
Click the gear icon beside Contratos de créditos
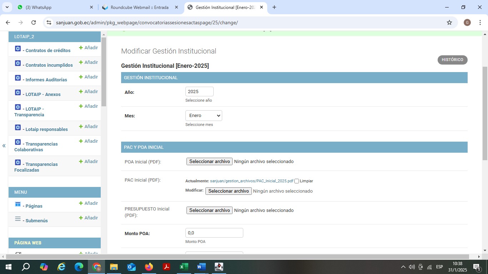(x=18, y=49)
